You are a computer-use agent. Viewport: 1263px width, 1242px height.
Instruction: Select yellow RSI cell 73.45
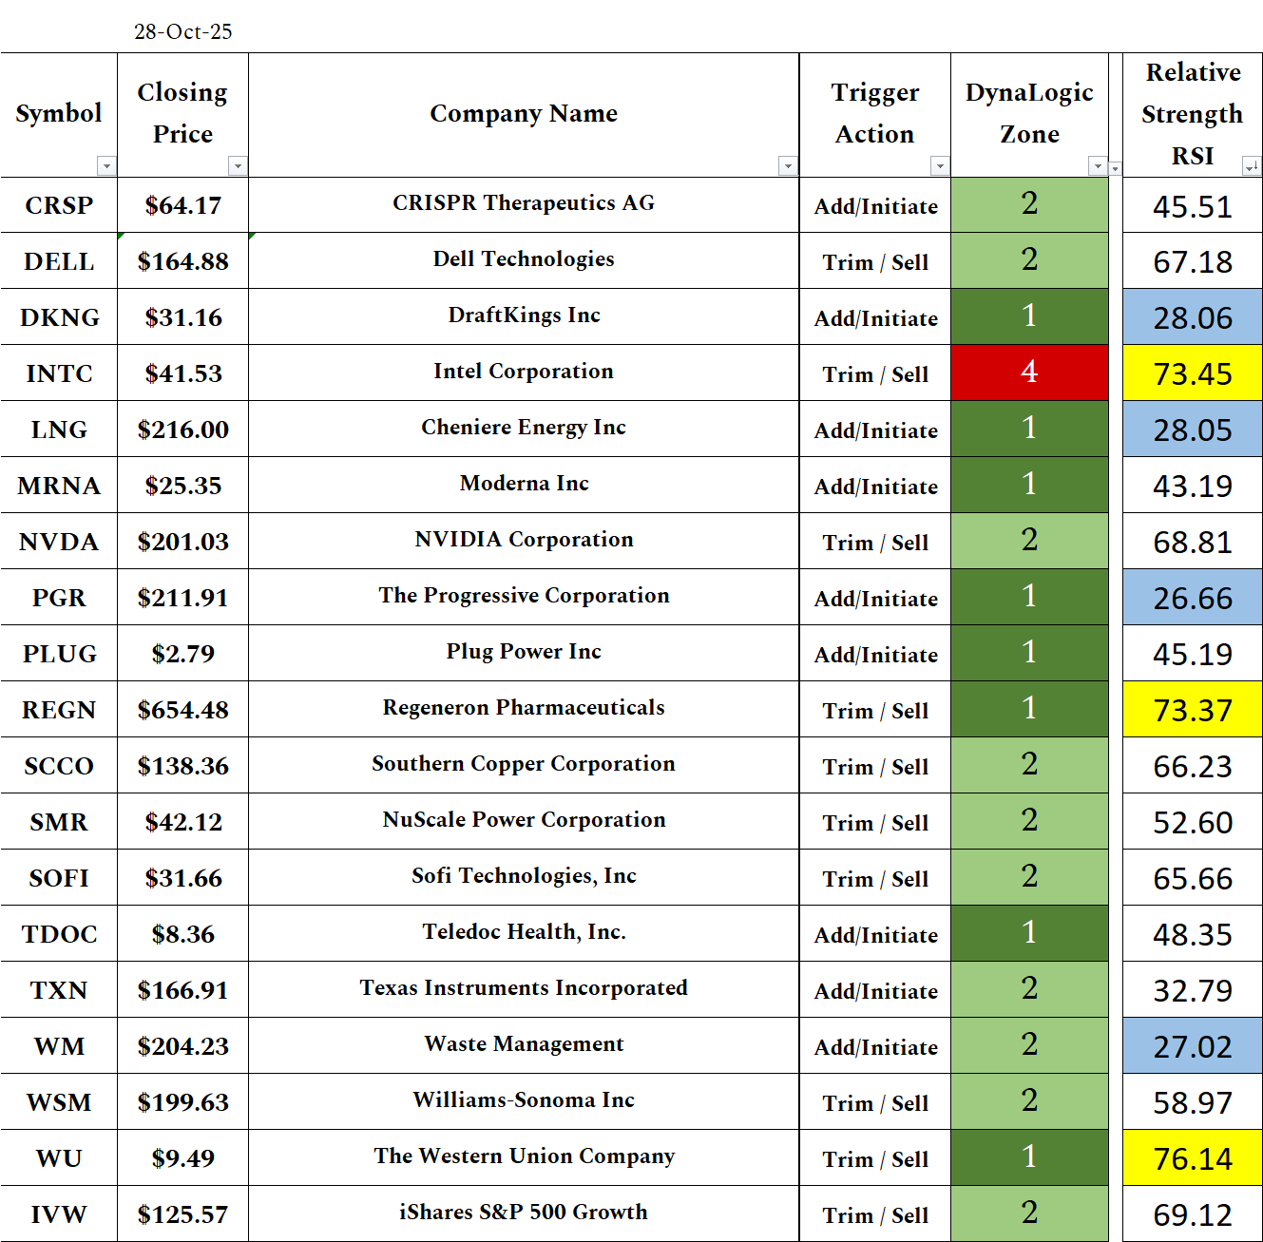coord(1193,373)
